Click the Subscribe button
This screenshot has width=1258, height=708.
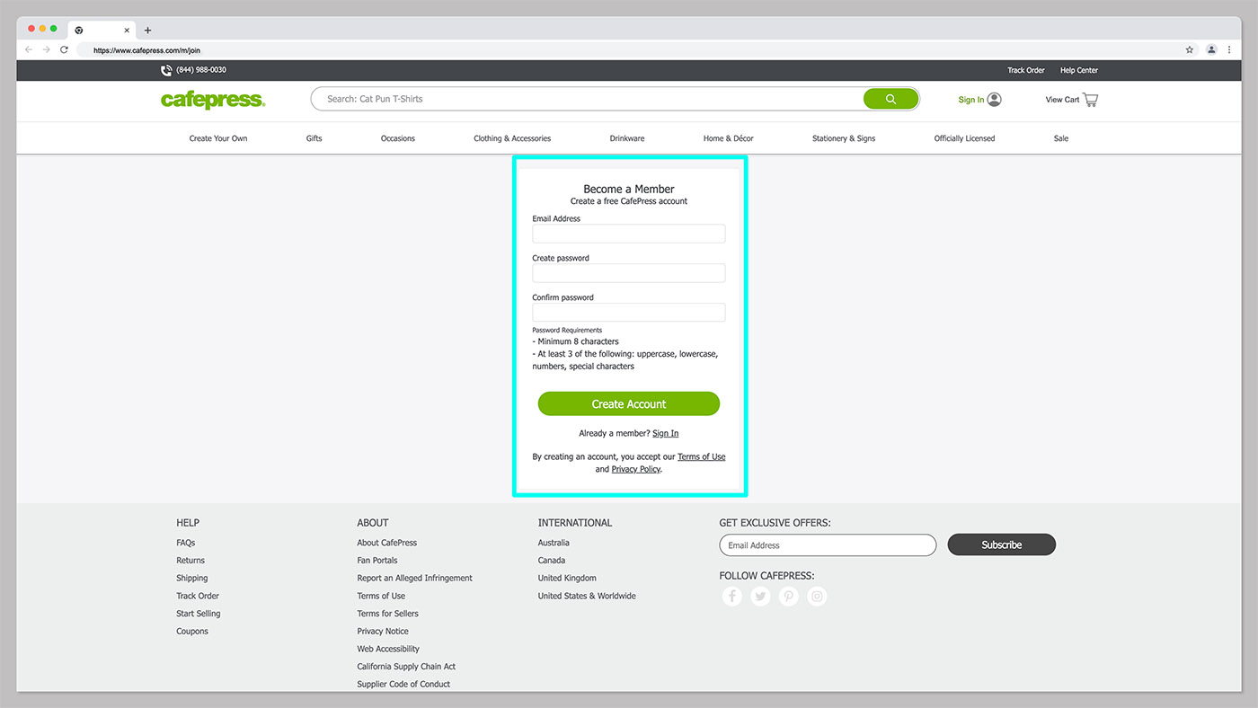pyautogui.click(x=1001, y=544)
